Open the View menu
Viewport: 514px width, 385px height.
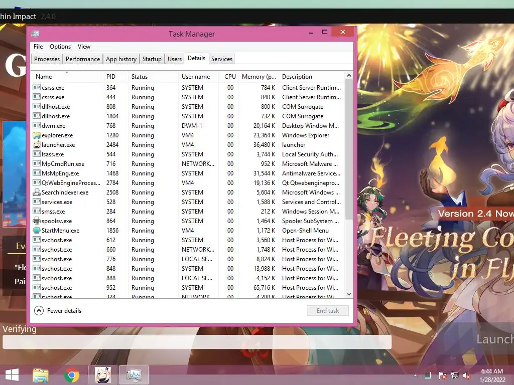pos(84,47)
